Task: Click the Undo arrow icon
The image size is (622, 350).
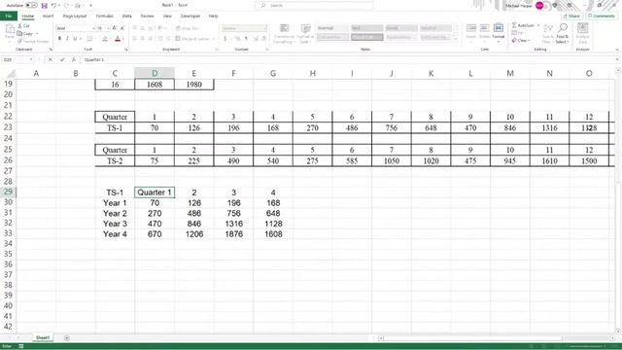Action: 53,6
